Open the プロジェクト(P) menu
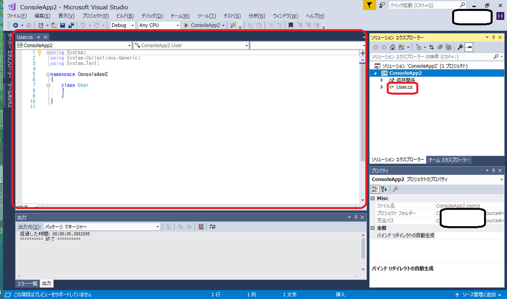The width and height of the screenshot is (507, 299). (x=95, y=16)
